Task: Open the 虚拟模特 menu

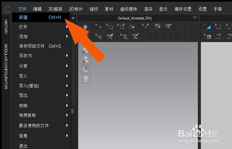Action: coord(129,9)
